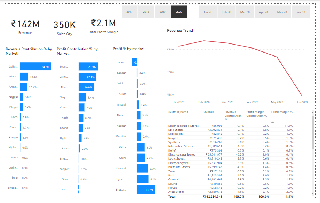The height and width of the screenshot is (203, 320).
Task: Filter by Jan 20 month slicer
Action: pyautogui.click(x=208, y=12)
